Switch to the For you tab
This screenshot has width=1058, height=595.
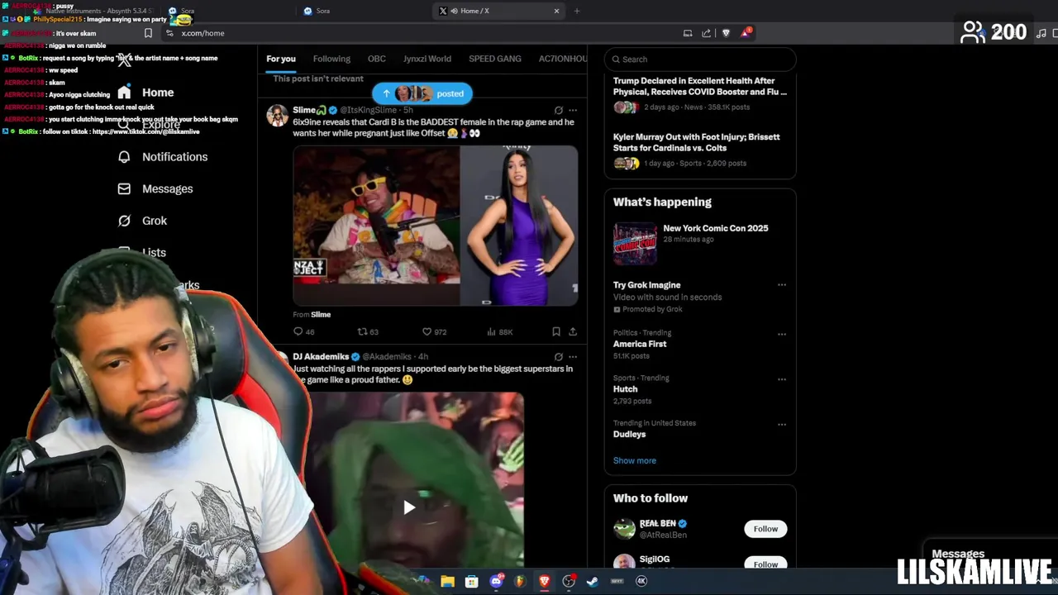click(281, 59)
